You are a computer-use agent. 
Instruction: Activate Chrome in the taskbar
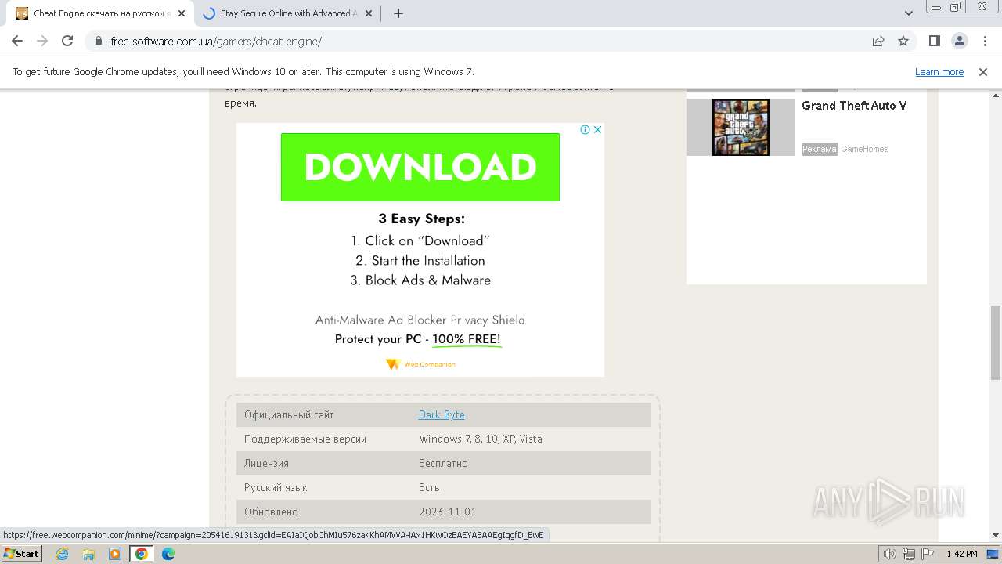click(x=141, y=554)
